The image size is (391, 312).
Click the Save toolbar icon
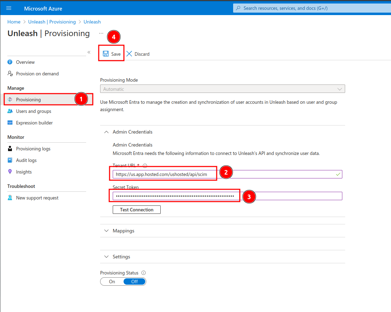pyautogui.click(x=106, y=54)
